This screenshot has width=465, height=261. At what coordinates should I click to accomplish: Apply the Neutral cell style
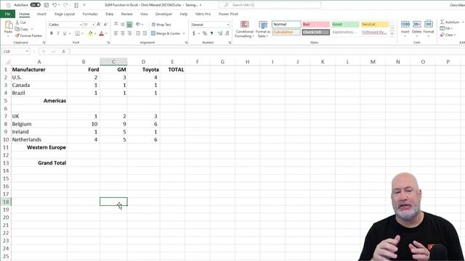pos(375,24)
